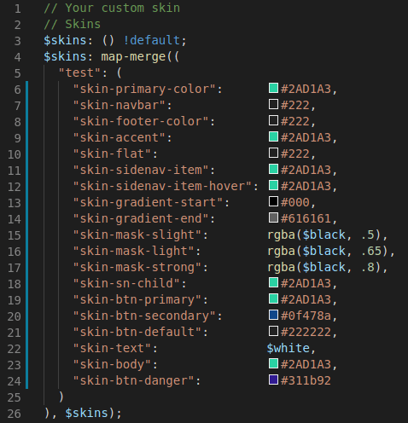The image size is (408, 423).
Task: Click the !default keyword on line 3
Action: coord(152,40)
